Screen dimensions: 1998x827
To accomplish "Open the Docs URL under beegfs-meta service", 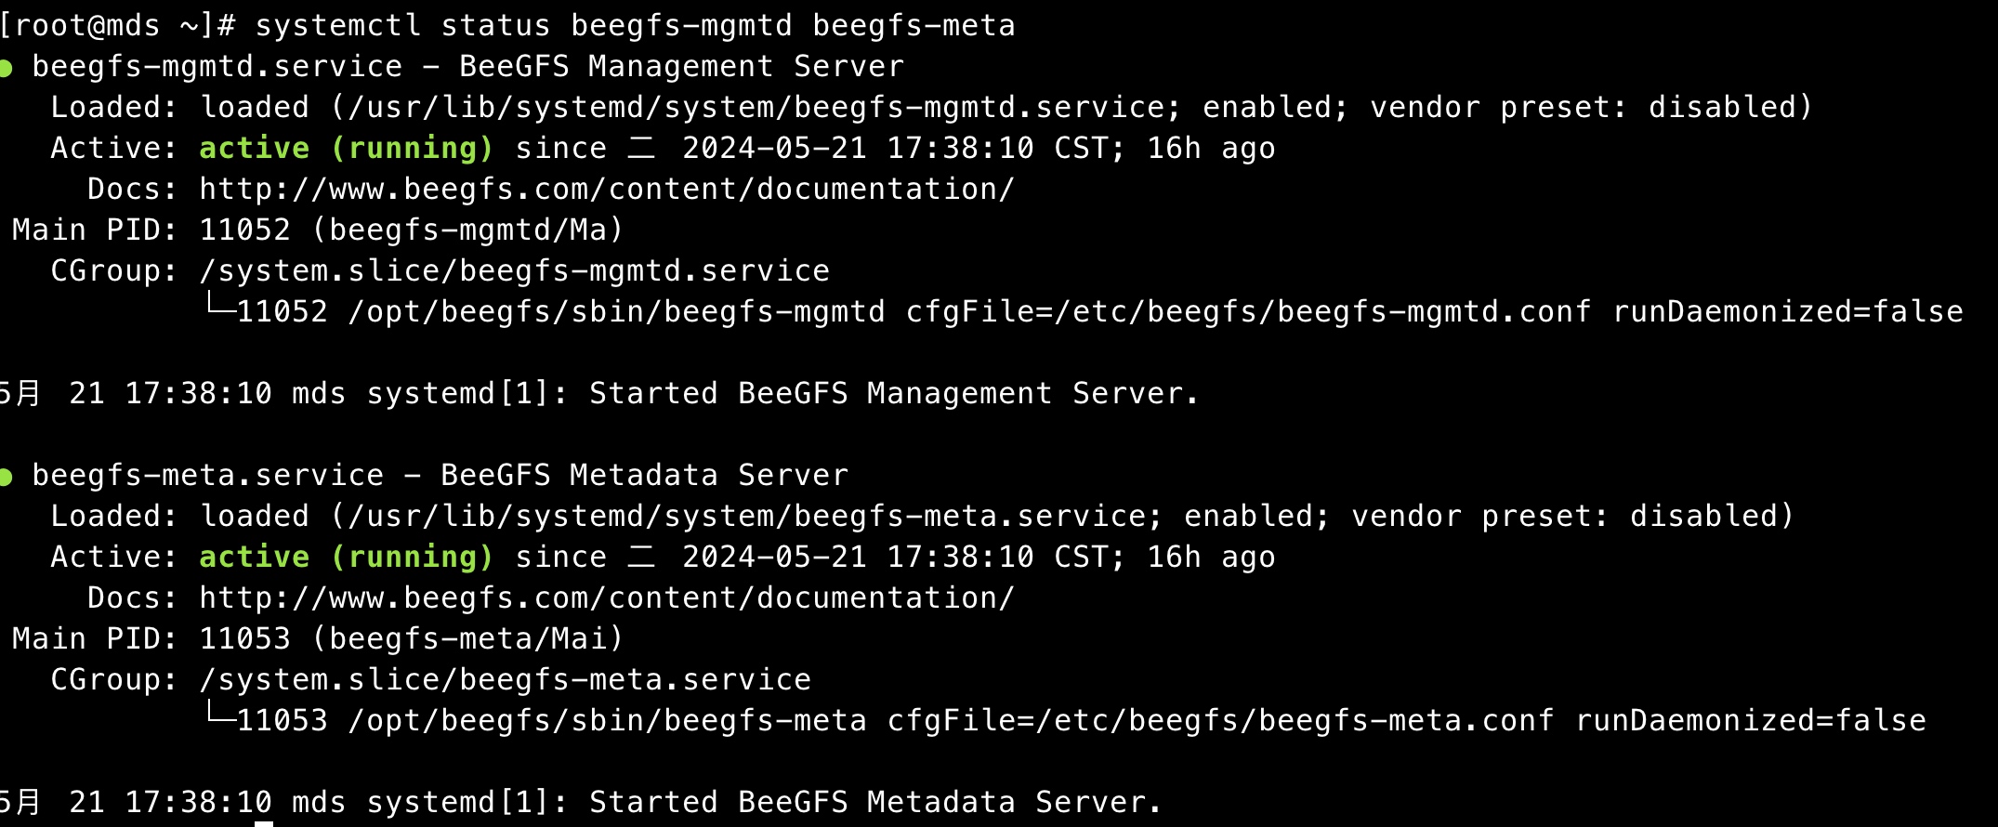I will 607,597.
